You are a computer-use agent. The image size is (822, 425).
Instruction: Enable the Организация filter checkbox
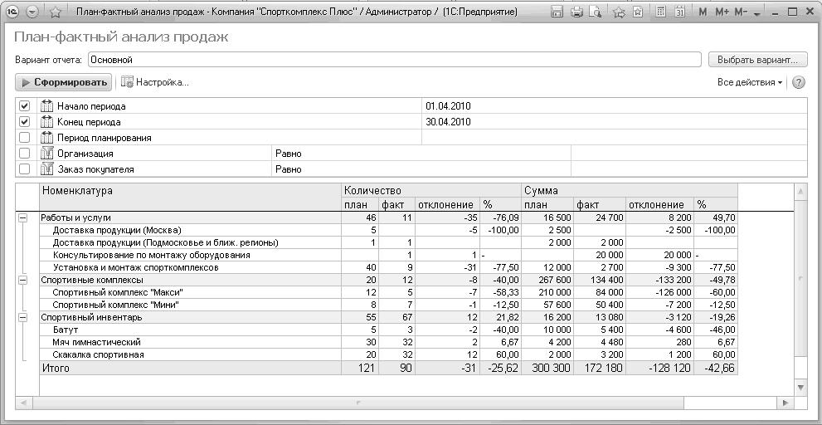click(x=24, y=154)
